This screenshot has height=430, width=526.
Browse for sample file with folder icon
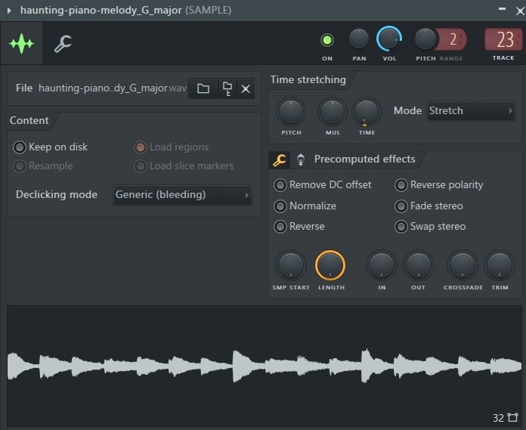tap(203, 88)
